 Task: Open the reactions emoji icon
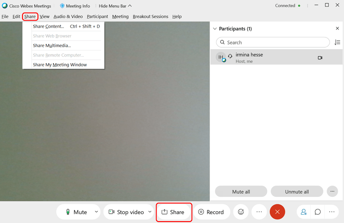pos(241,212)
